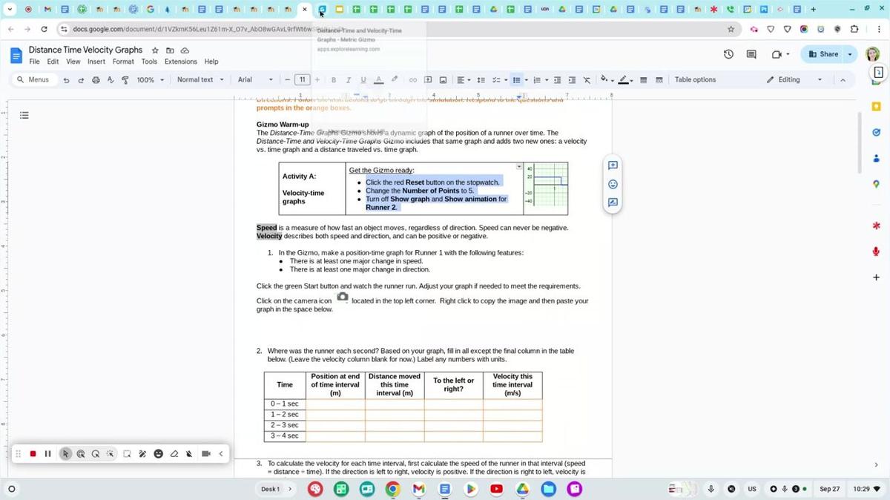Open version history clock icon
890x500 pixels.
point(728,54)
